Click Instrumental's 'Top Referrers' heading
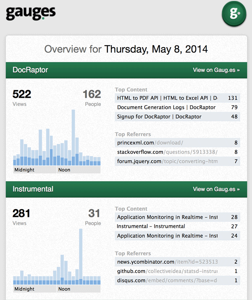Image resolution: width=252 pixels, height=300 pixels. pyautogui.click(x=133, y=253)
